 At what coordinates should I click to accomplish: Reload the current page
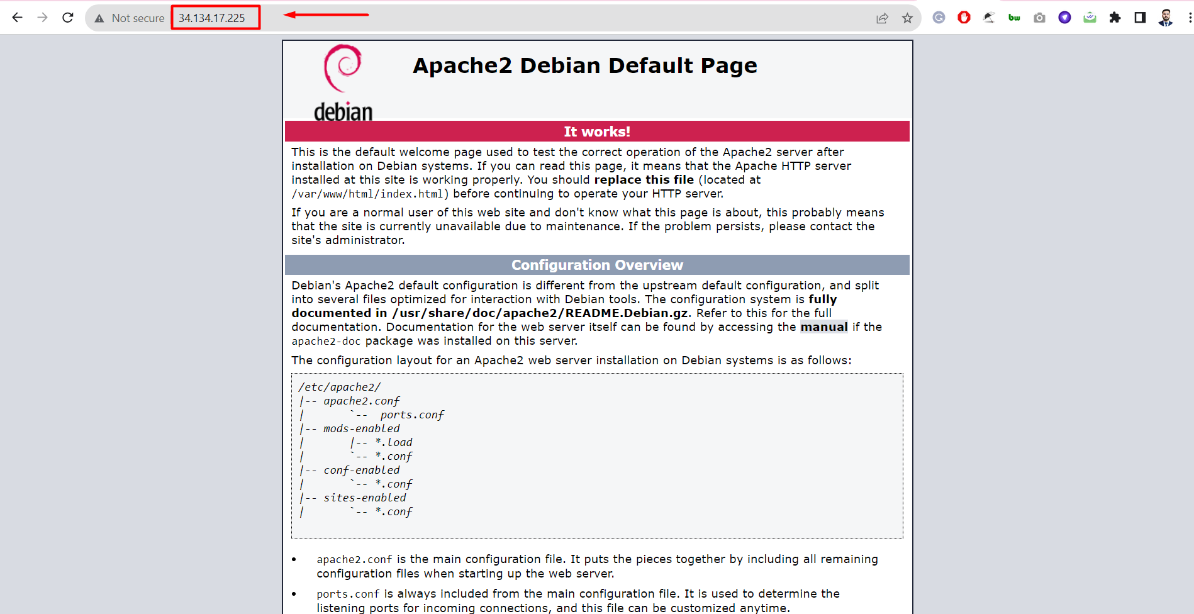click(x=68, y=18)
